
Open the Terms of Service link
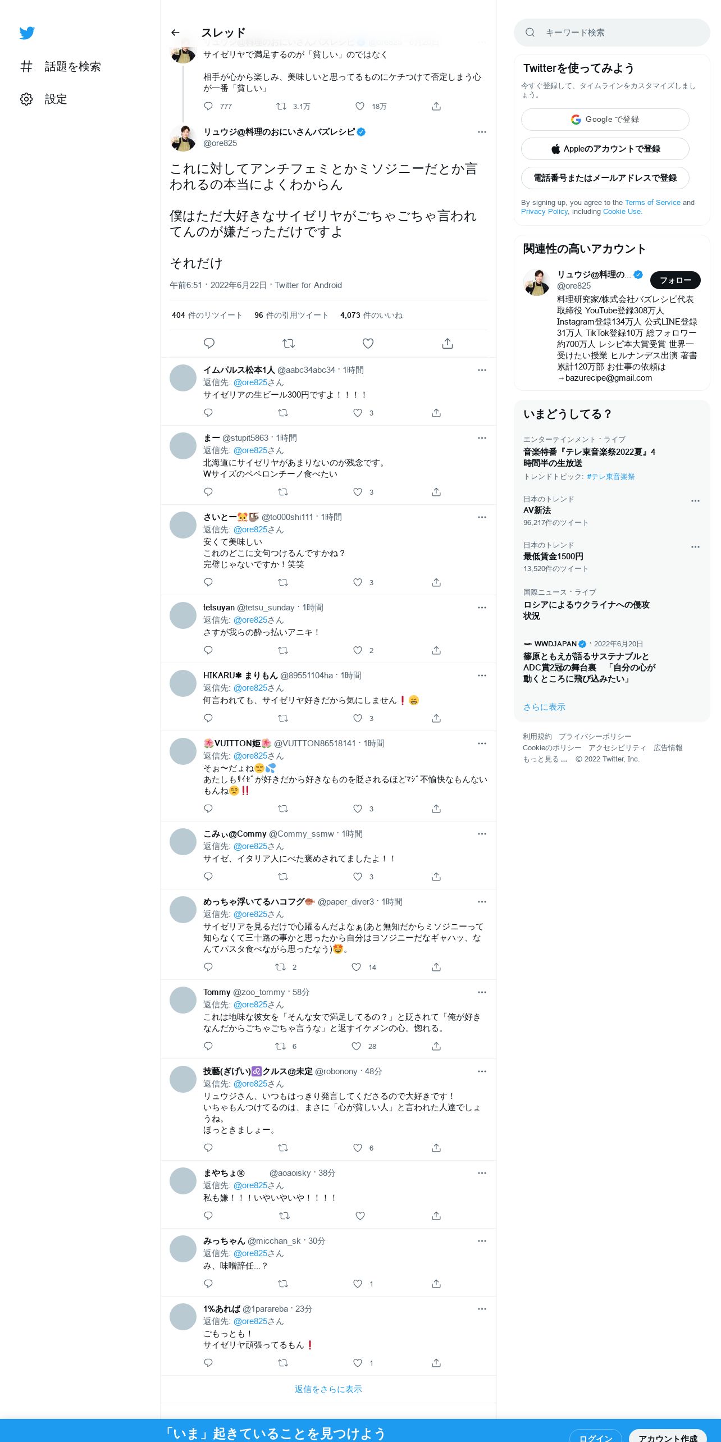coord(652,203)
